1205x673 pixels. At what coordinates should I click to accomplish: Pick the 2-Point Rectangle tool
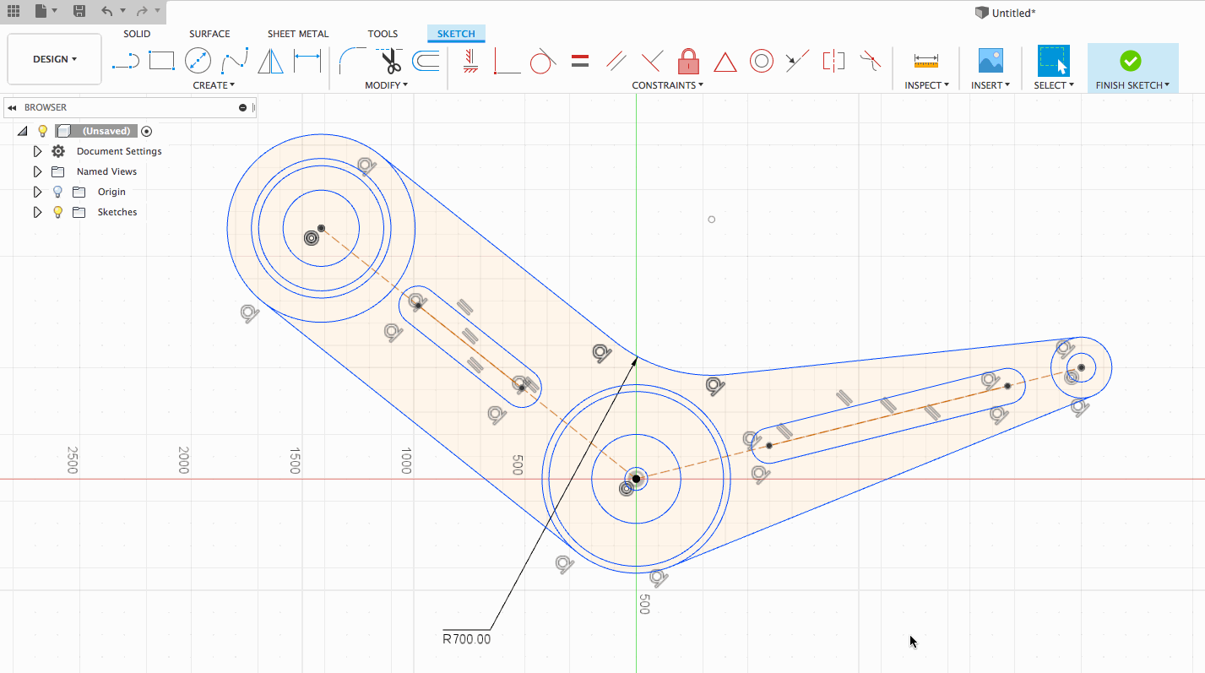161,61
